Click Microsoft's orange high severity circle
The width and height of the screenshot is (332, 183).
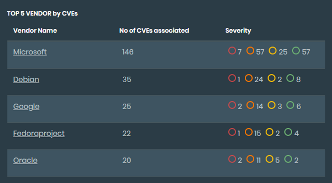coord(250,51)
